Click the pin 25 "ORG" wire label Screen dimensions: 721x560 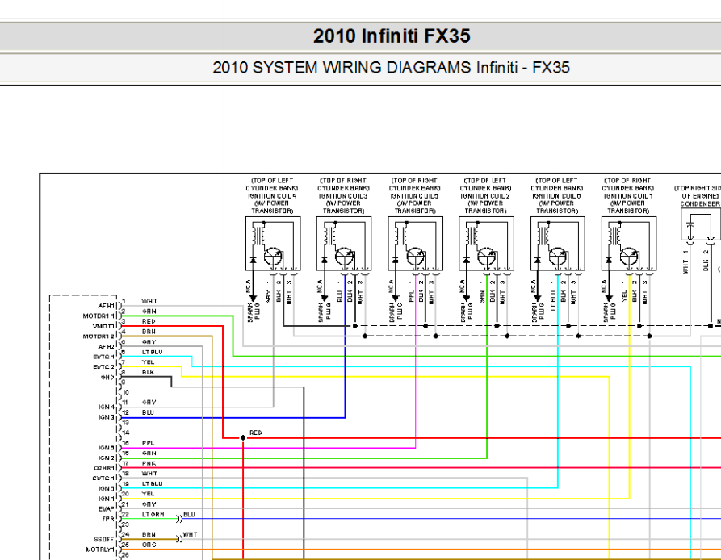point(149,545)
